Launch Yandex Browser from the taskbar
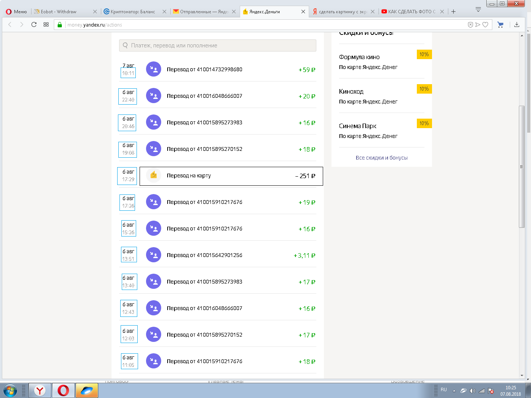The height and width of the screenshot is (398, 531). coord(40,390)
